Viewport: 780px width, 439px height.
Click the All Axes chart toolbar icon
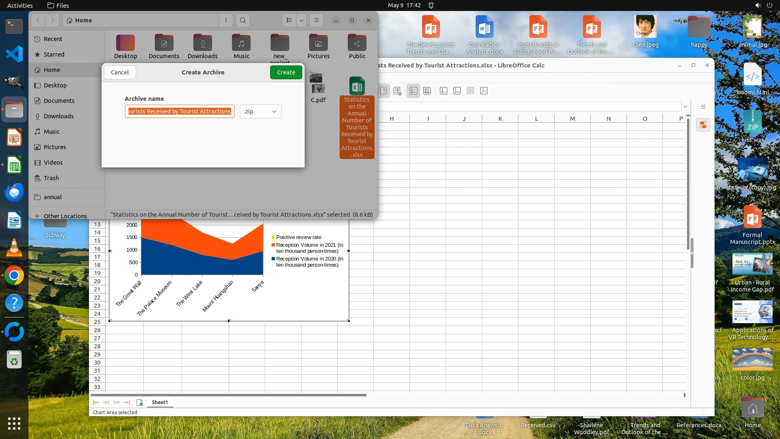point(484,91)
